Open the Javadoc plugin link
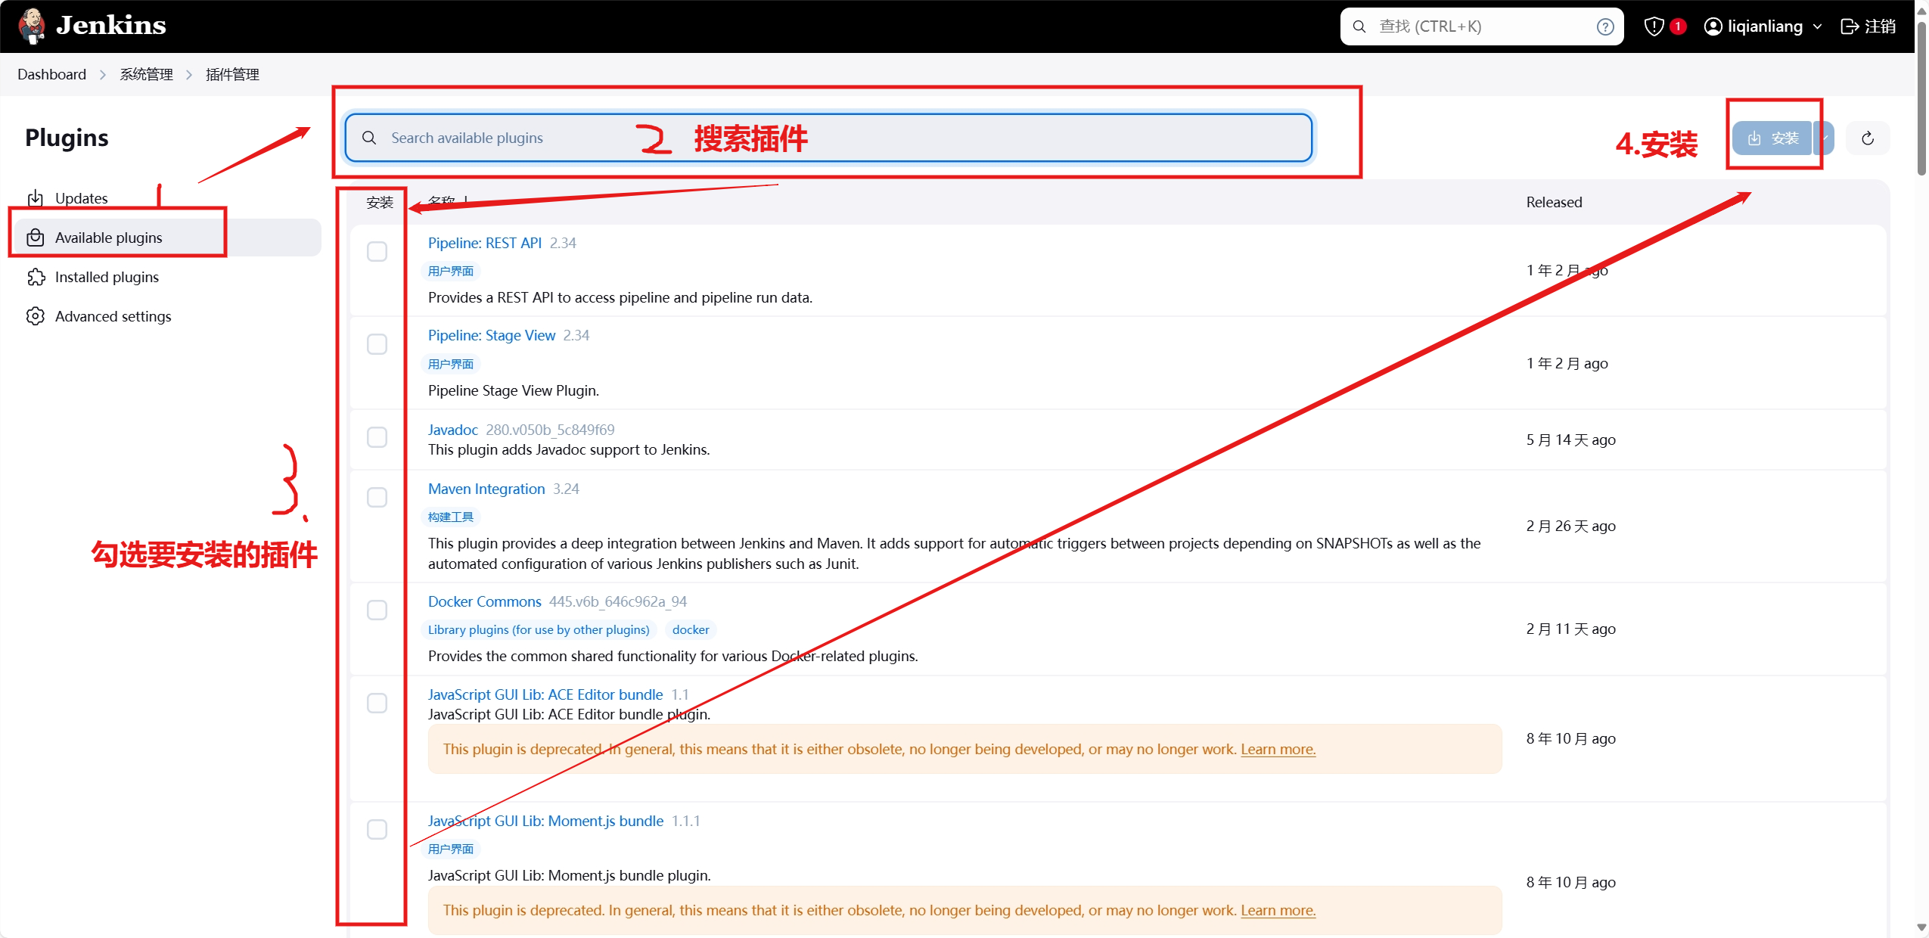This screenshot has width=1929, height=938. click(452, 430)
